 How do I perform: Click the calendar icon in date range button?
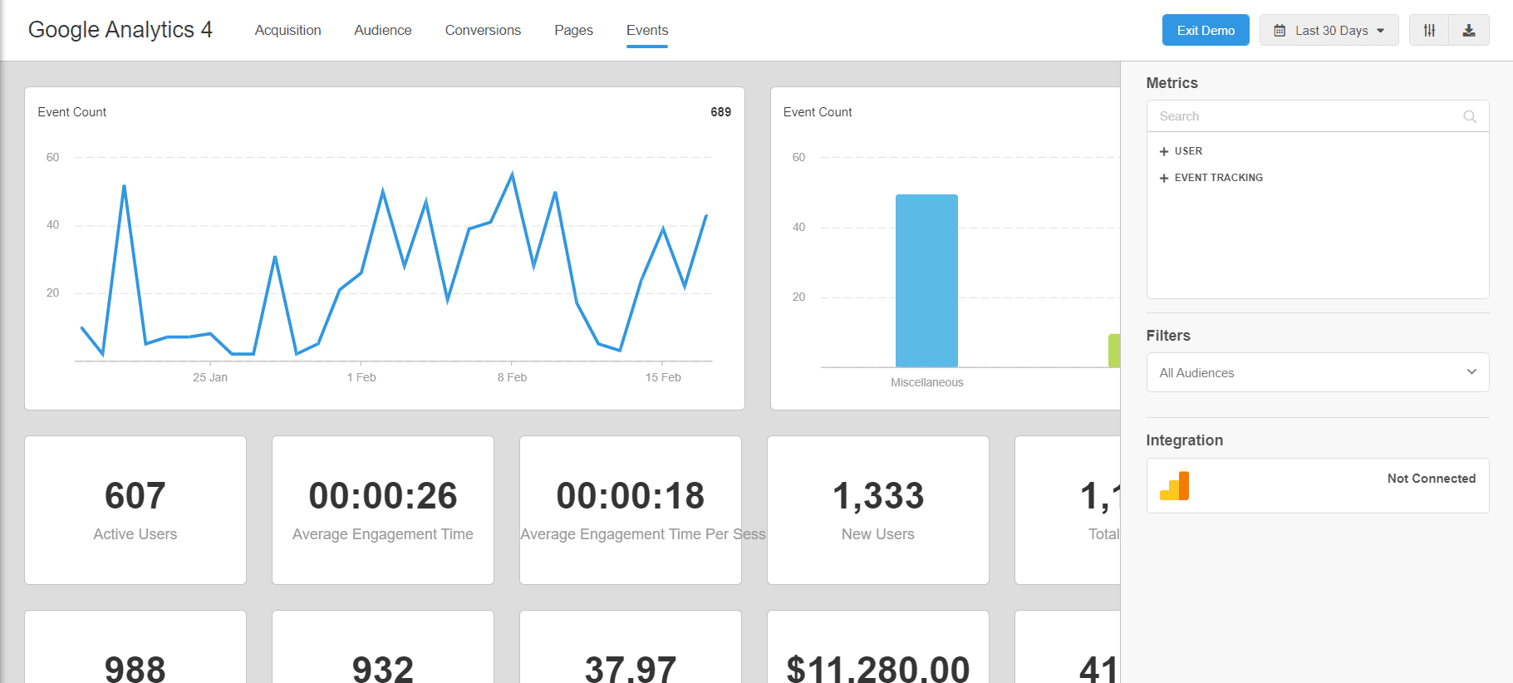(x=1280, y=31)
